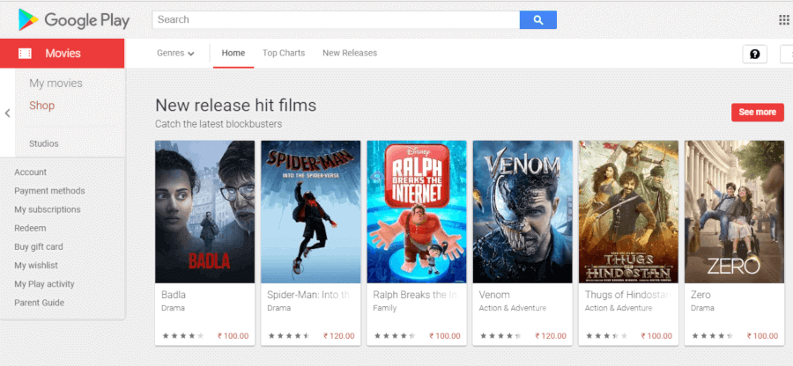Select My movies in sidebar

pos(56,84)
